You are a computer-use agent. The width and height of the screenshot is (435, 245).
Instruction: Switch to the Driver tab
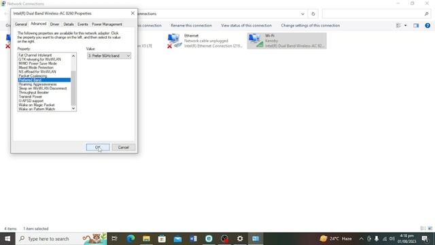click(x=54, y=24)
